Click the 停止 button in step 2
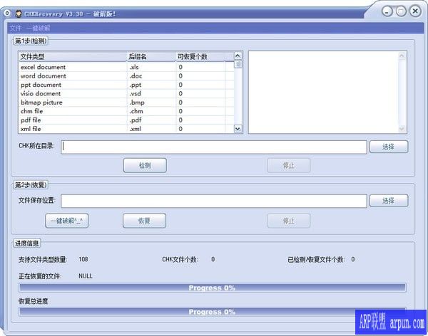The image size is (428, 336). click(x=289, y=221)
